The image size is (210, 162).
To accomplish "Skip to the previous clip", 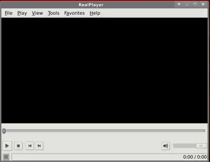I will click(30, 146).
